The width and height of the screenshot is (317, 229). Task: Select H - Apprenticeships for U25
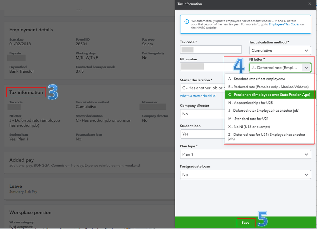pos(269,103)
